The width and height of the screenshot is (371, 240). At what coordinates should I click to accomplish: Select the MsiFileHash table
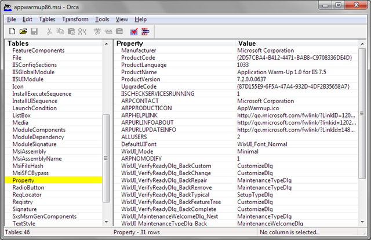click(28, 166)
